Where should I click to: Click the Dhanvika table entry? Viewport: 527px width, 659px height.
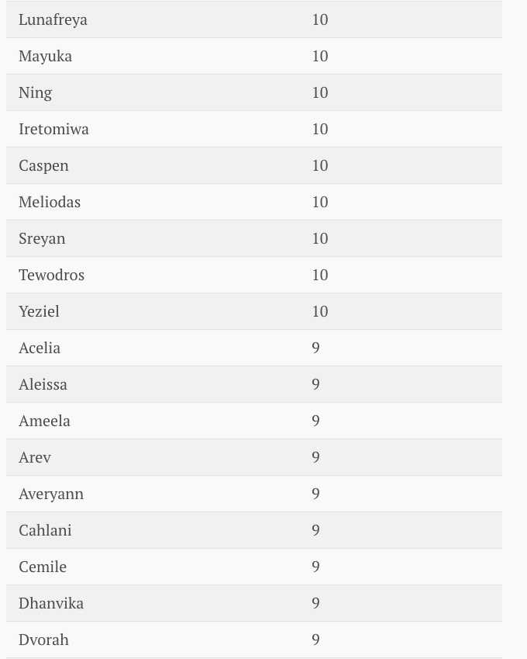[51, 603]
